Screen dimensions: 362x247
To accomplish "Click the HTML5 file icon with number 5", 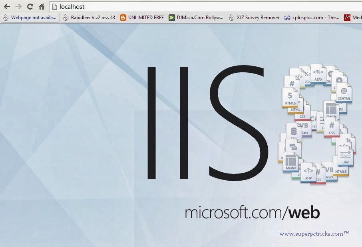I will (x=290, y=98).
